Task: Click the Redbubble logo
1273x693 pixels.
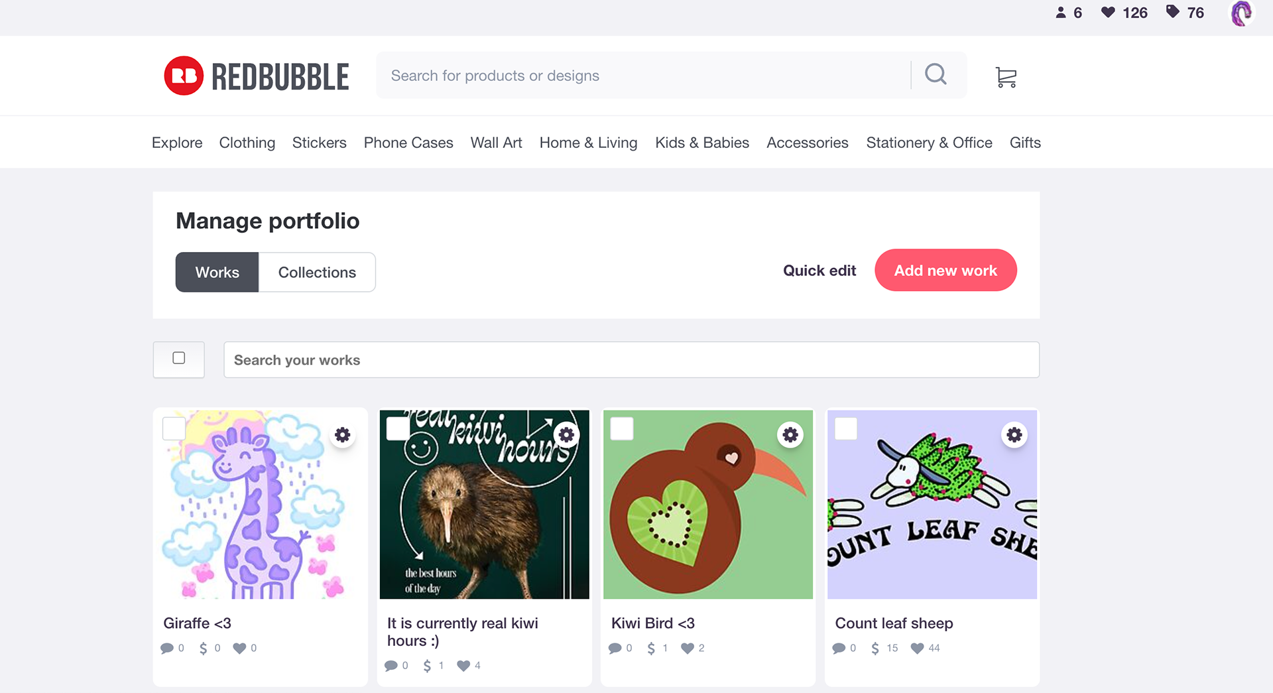Action: [257, 76]
